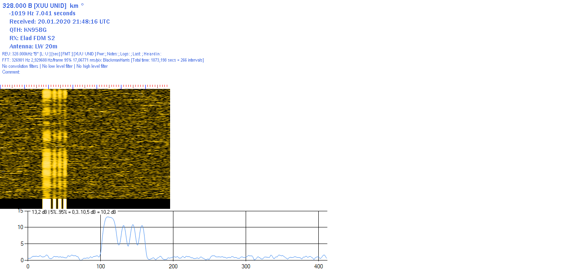Click the 'RX: Elad FDM S2' line
The width and height of the screenshot is (564, 270).
[32, 38]
